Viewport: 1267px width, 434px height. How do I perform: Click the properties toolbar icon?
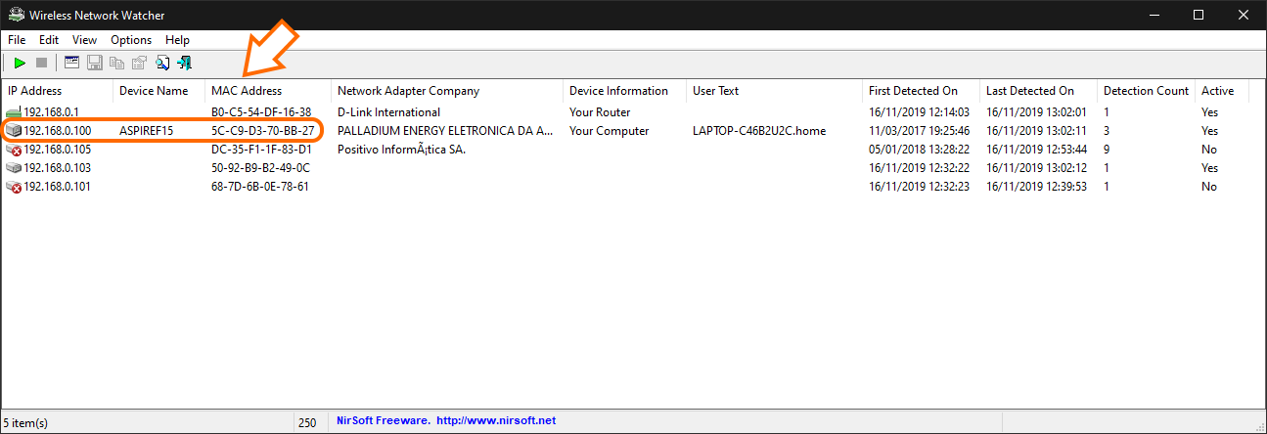[x=140, y=63]
